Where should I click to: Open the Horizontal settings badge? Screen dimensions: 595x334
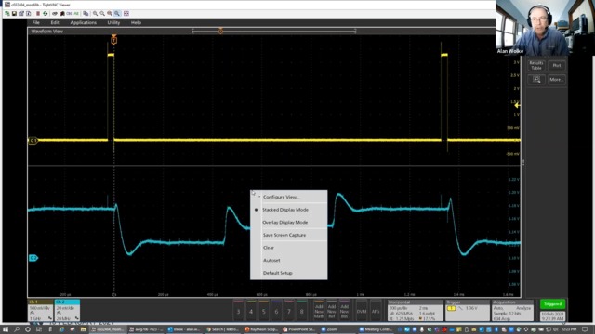416,311
